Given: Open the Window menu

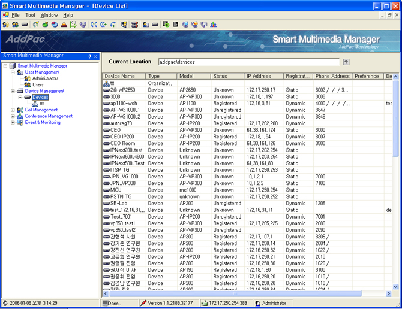Looking at the screenshot, I should point(49,15).
